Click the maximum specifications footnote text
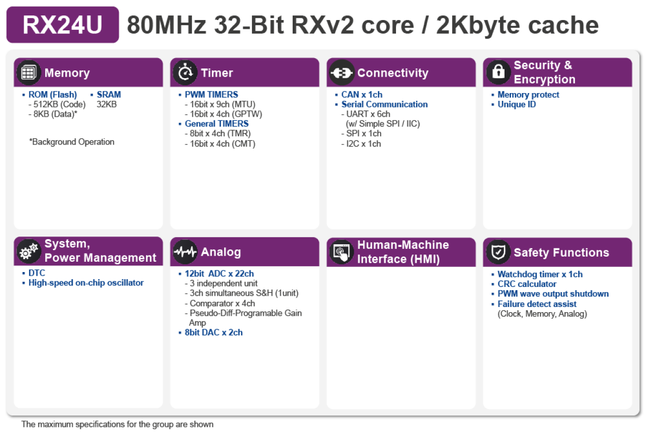The height and width of the screenshot is (433, 646). pyautogui.click(x=116, y=425)
